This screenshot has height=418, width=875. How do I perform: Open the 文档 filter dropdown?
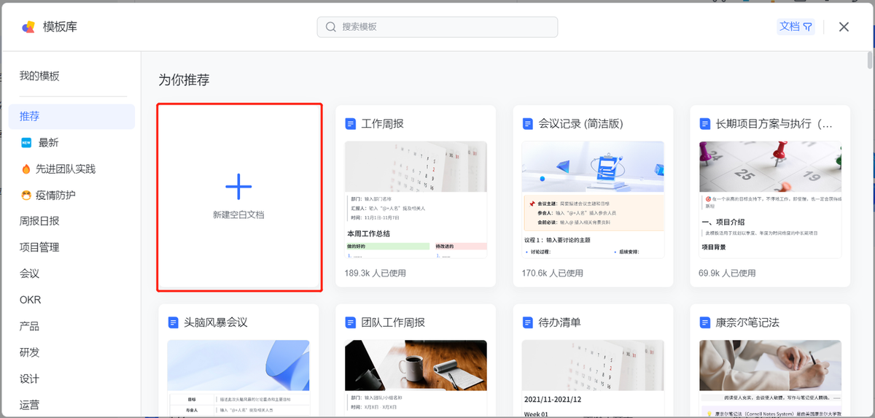796,26
